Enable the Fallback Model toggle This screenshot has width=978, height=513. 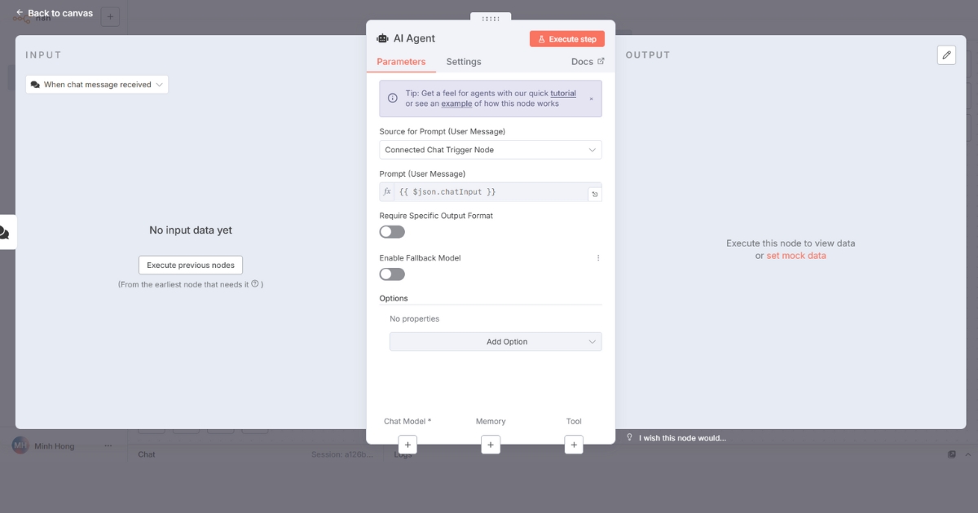(392, 274)
